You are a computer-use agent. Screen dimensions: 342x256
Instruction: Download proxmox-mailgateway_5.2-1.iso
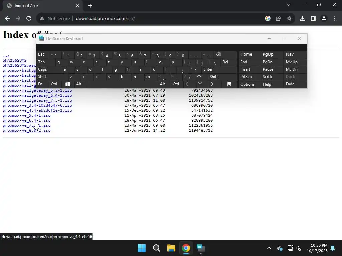[37, 90]
